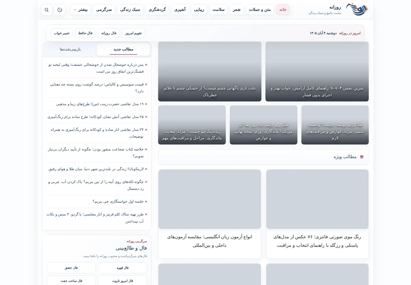Open طلا تراپی پوست article card
The width and height of the screenshot is (411, 285).
(335, 125)
